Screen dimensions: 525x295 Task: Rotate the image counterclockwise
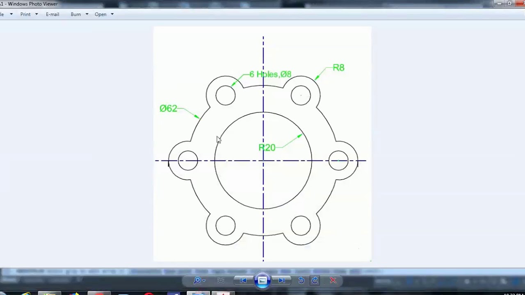(x=301, y=280)
